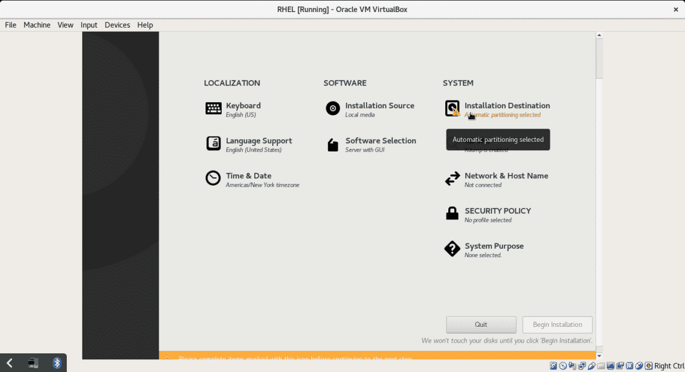The height and width of the screenshot is (372, 685).
Task: Click the Quit button
Action: tap(481, 325)
